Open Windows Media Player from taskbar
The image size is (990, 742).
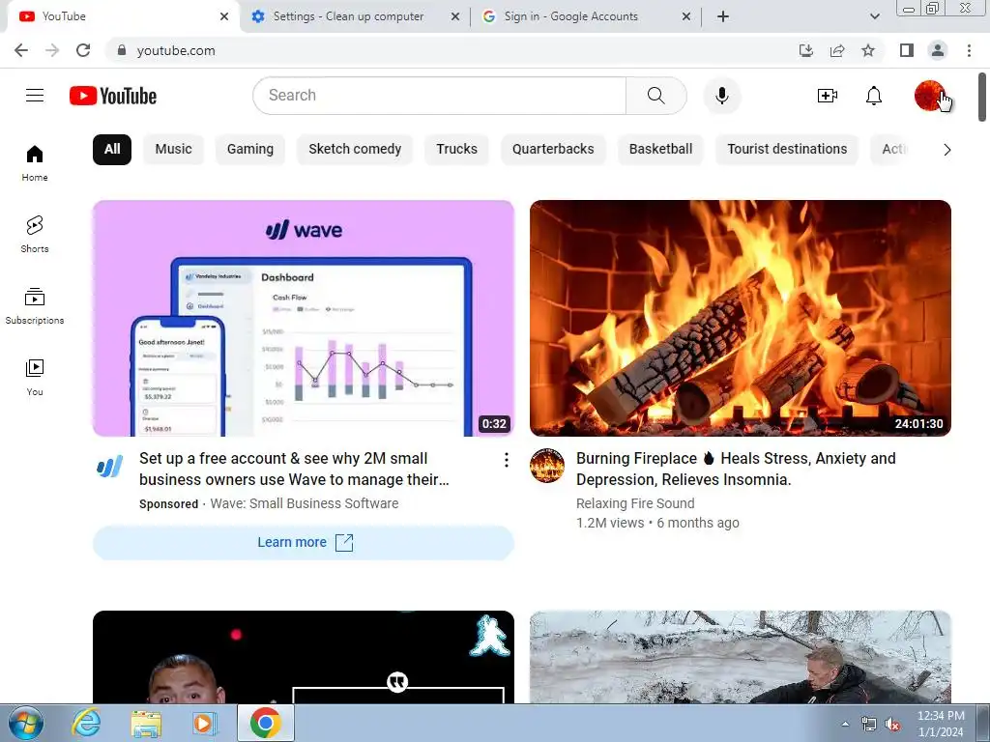(x=205, y=723)
